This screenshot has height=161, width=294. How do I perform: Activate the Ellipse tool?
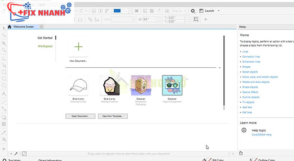point(4,79)
